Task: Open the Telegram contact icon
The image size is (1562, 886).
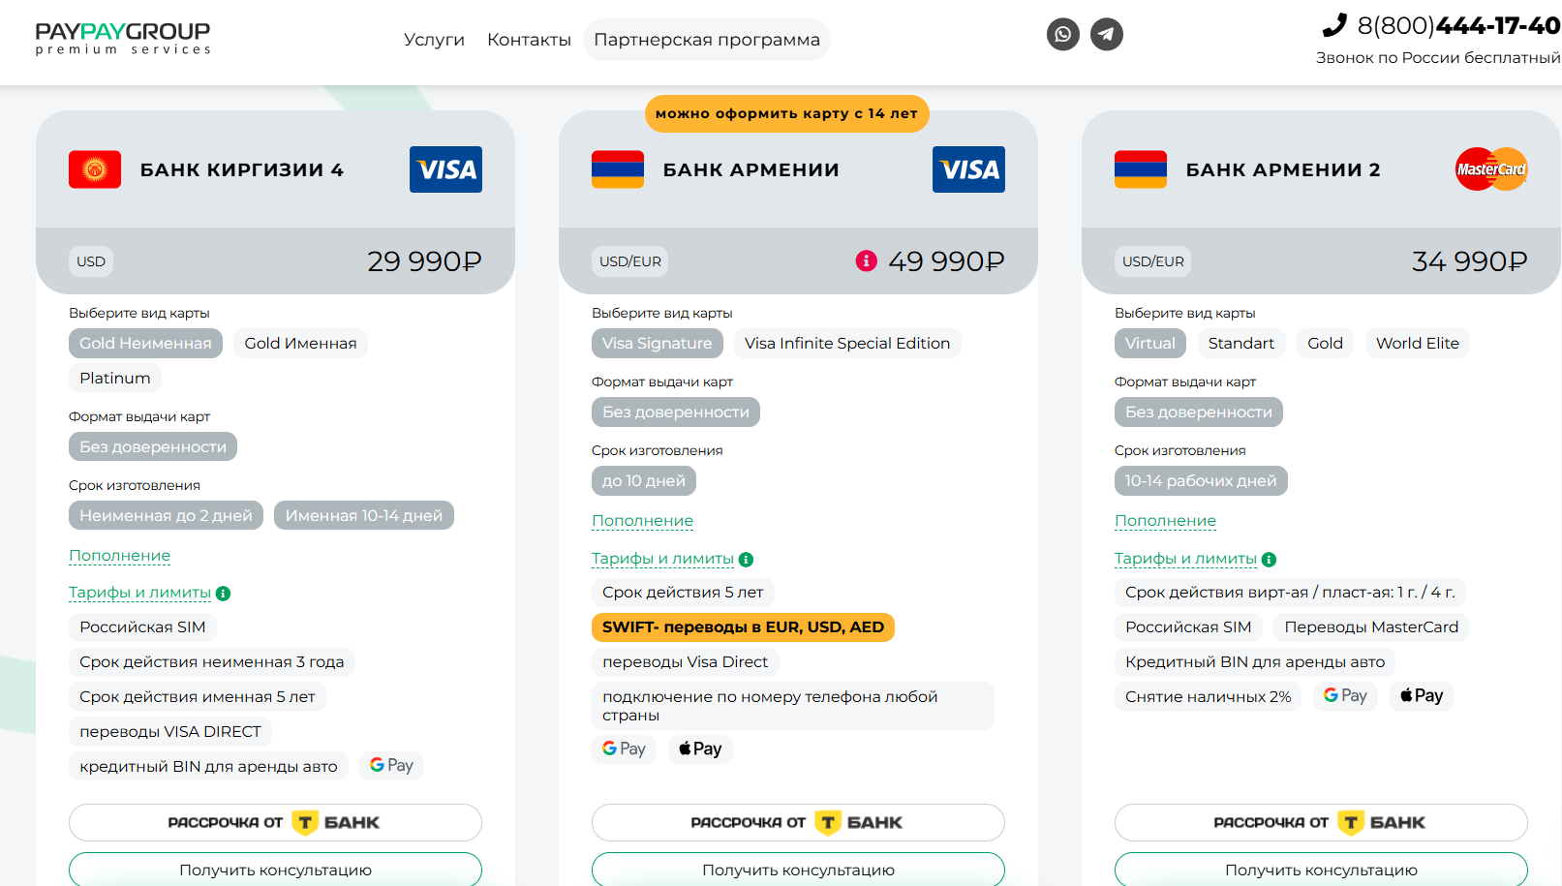Action: click(1107, 35)
